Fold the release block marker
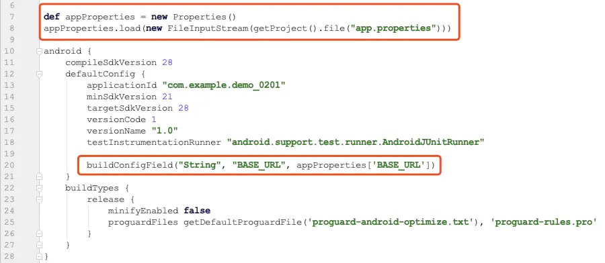The width and height of the screenshot is (605, 263). tap(39, 199)
